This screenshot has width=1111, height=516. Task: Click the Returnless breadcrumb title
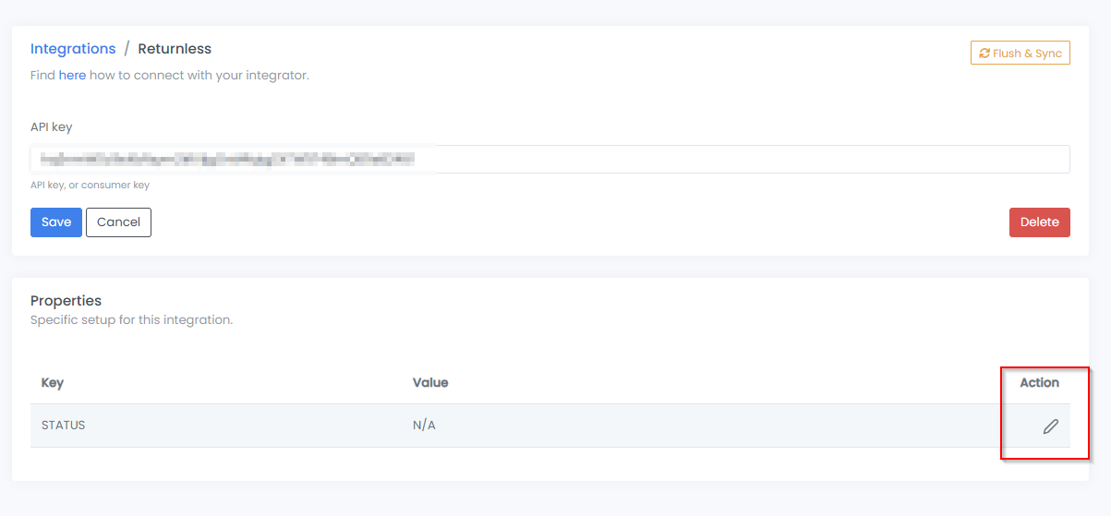(x=175, y=49)
